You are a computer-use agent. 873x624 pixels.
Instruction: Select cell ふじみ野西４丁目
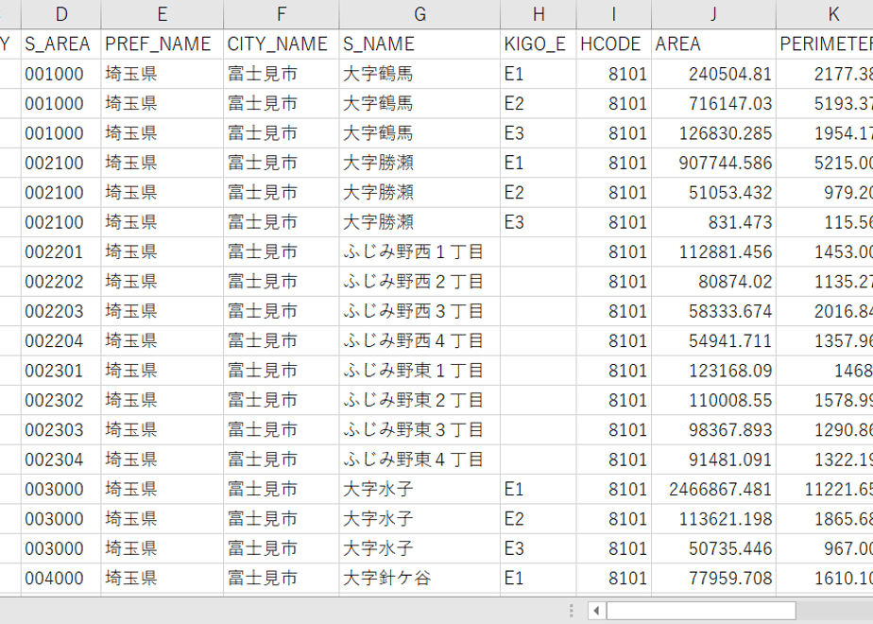coord(419,341)
